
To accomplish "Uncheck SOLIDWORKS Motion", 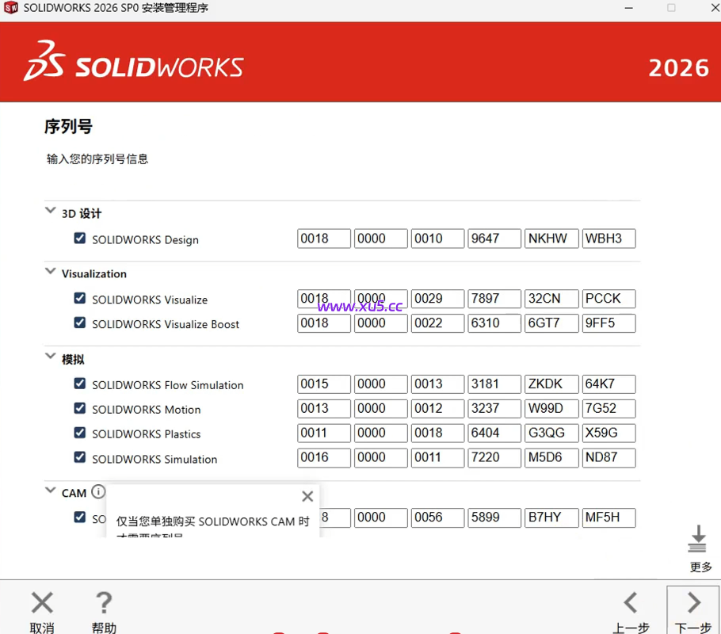I will (79, 409).
